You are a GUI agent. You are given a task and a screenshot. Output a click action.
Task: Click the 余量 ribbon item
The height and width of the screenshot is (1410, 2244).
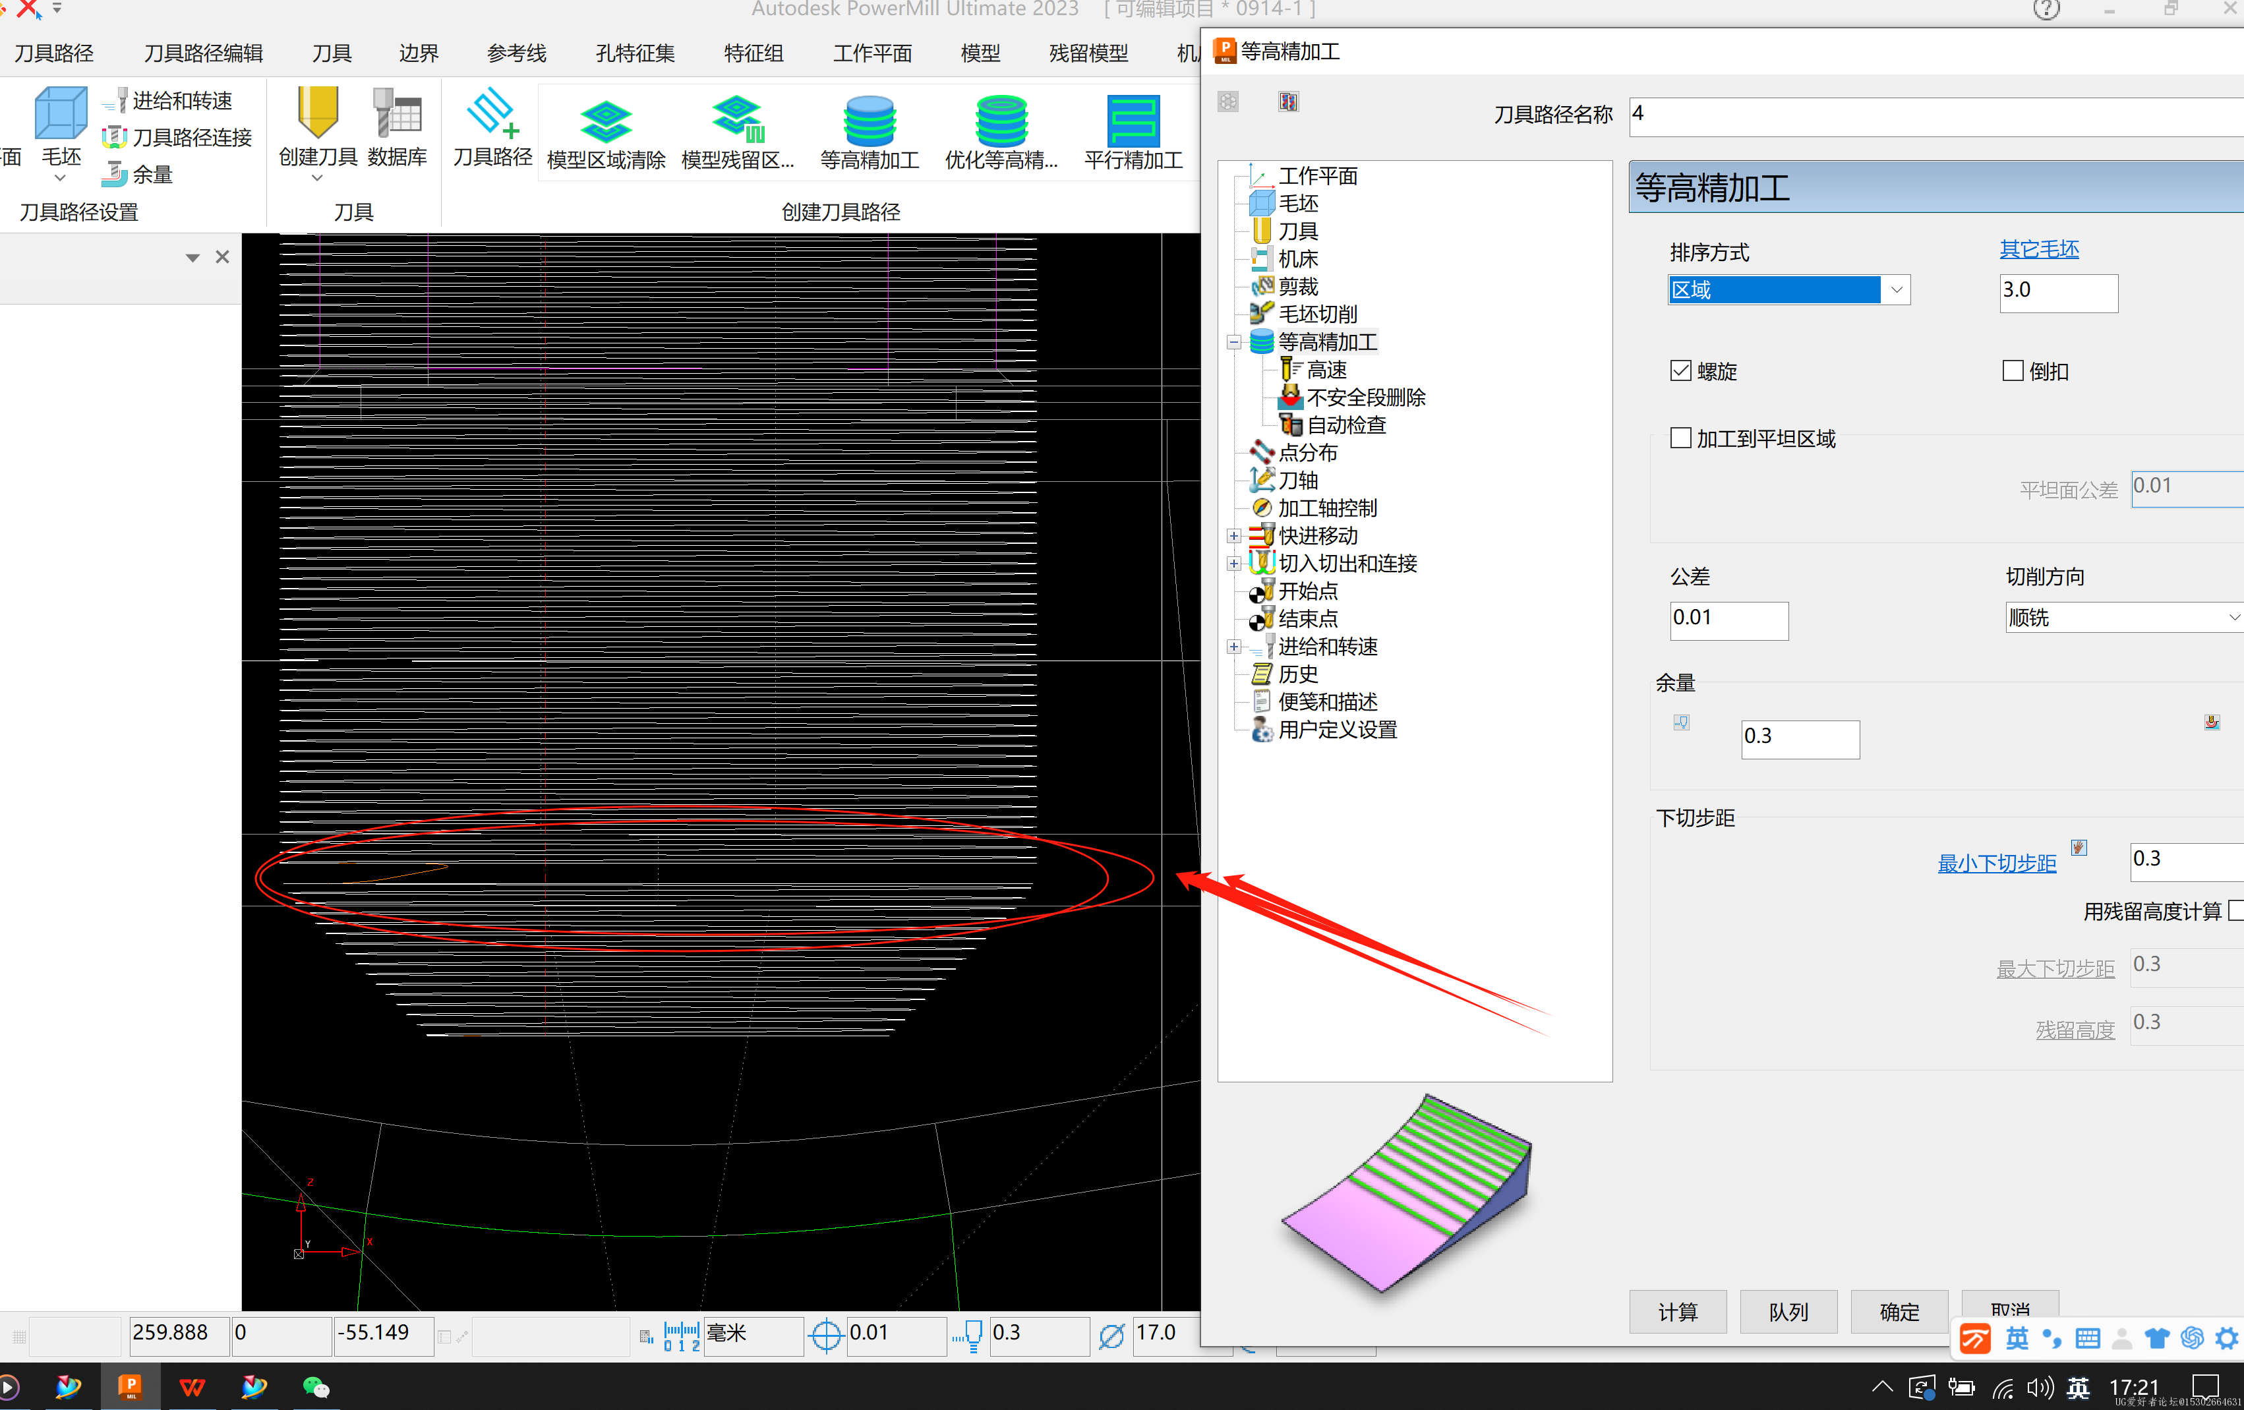click(x=138, y=174)
